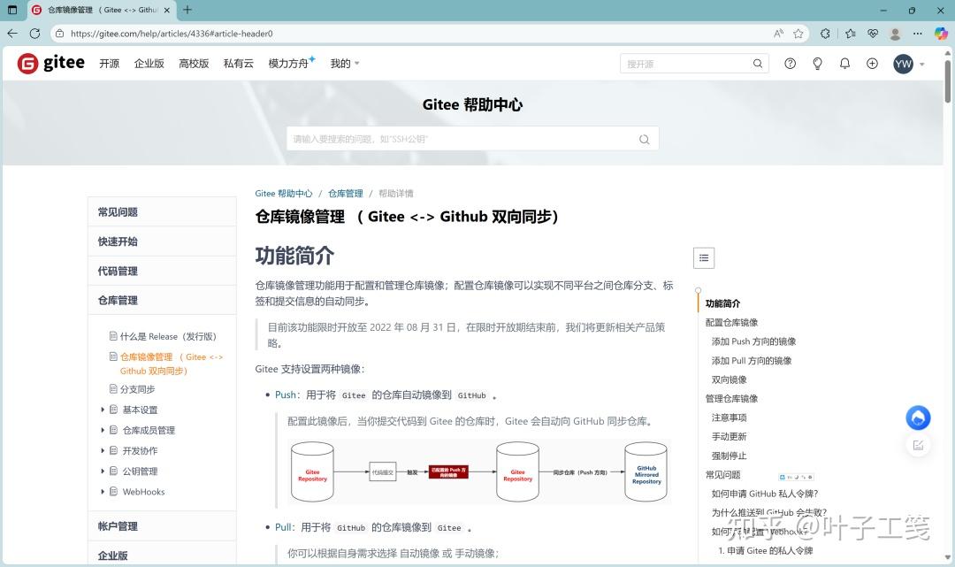Image resolution: width=955 pixels, height=567 pixels.
Task: Expand the 基本设置 tree item
Action: pyautogui.click(x=103, y=410)
